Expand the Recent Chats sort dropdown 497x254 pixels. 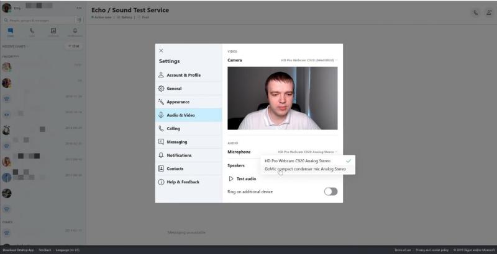pyautogui.click(x=15, y=46)
